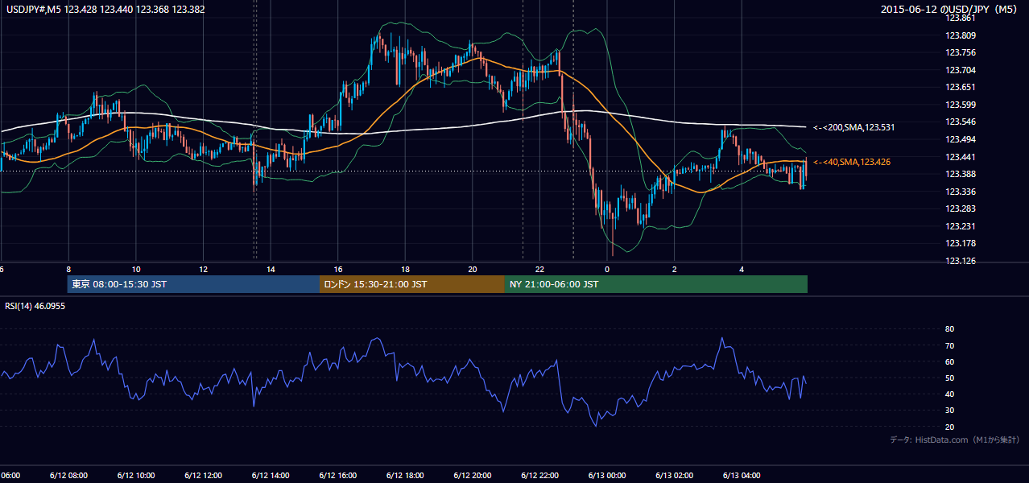
Task: Click the NY session bar 21:00-06:00 JST
Action: tap(656, 284)
